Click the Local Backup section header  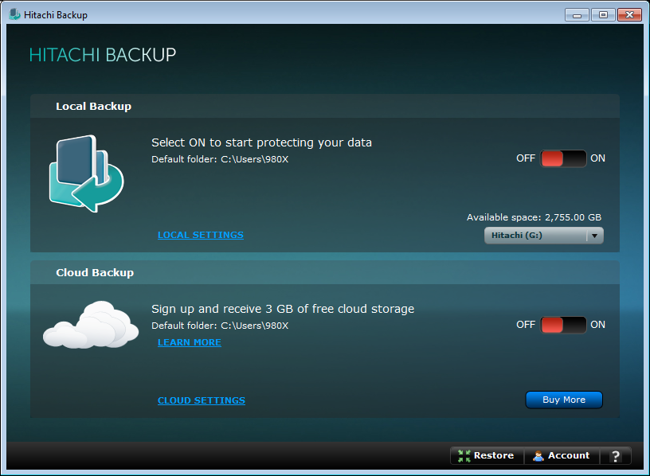(325, 106)
